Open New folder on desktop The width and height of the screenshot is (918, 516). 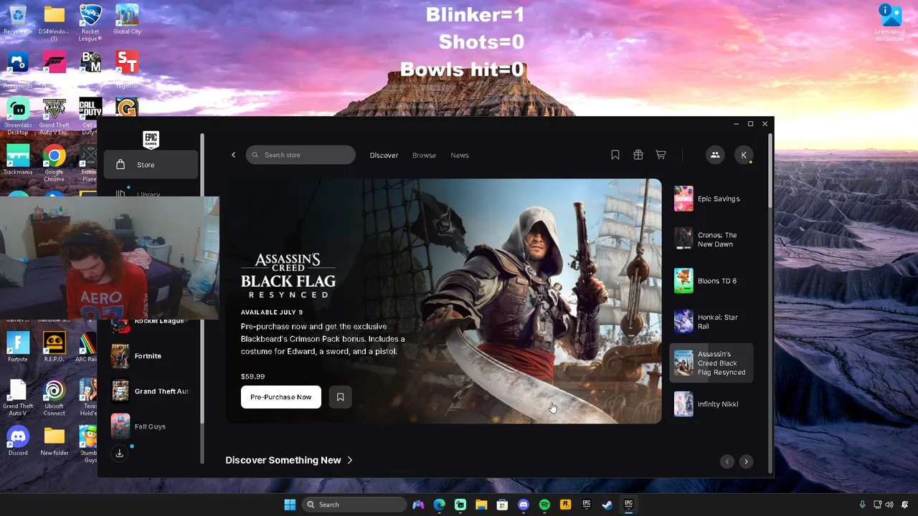54,441
